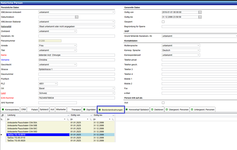237x150 pixels.
Task: Click the Gültig bis column filter icon
Action: (113, 119)
